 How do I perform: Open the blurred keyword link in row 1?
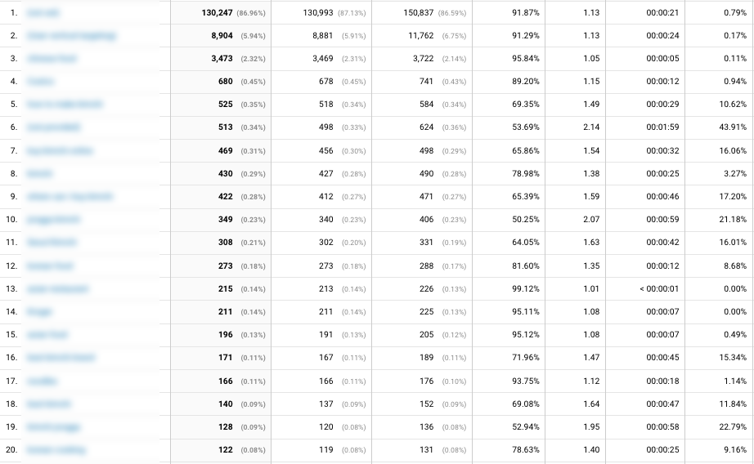(x=43, y=13)
